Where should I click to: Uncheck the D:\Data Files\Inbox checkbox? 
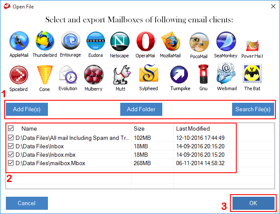11,146
